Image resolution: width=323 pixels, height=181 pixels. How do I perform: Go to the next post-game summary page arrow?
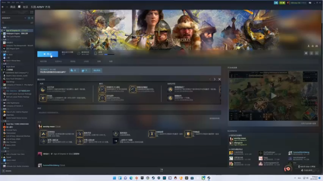pos(214,79)
